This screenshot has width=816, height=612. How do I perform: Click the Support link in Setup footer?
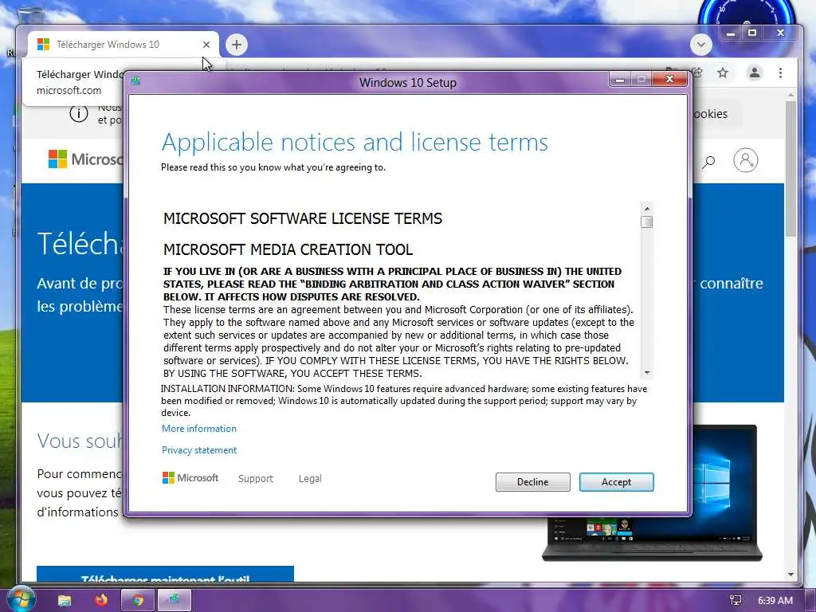(256, 478)
